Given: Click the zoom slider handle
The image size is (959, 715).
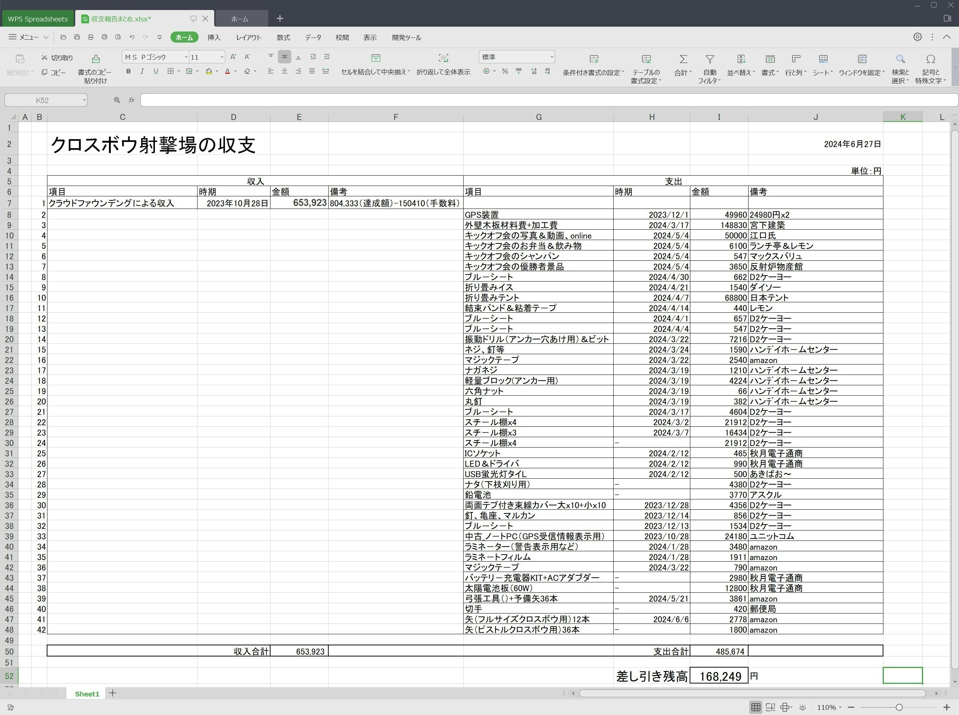Looking at the screenshot, I should click(899, 707).
